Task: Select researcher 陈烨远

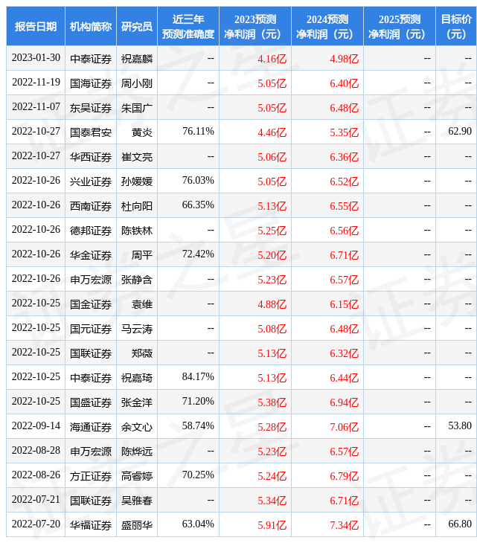Action: point(137,452)
